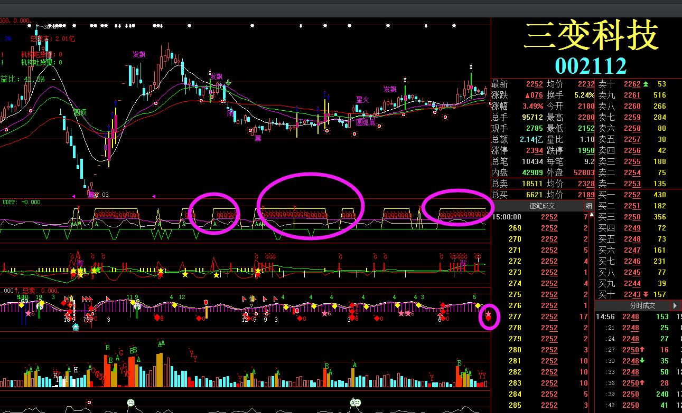Click the 跌停 price 1958
The height and width of the screenshot is (413, 682).
point(586,150)
